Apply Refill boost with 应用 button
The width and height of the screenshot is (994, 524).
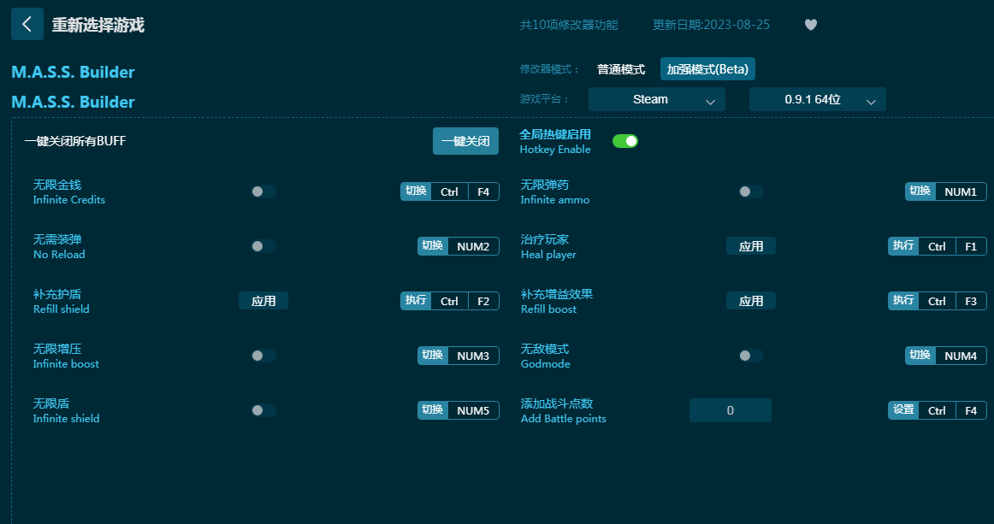coord(750,301)
